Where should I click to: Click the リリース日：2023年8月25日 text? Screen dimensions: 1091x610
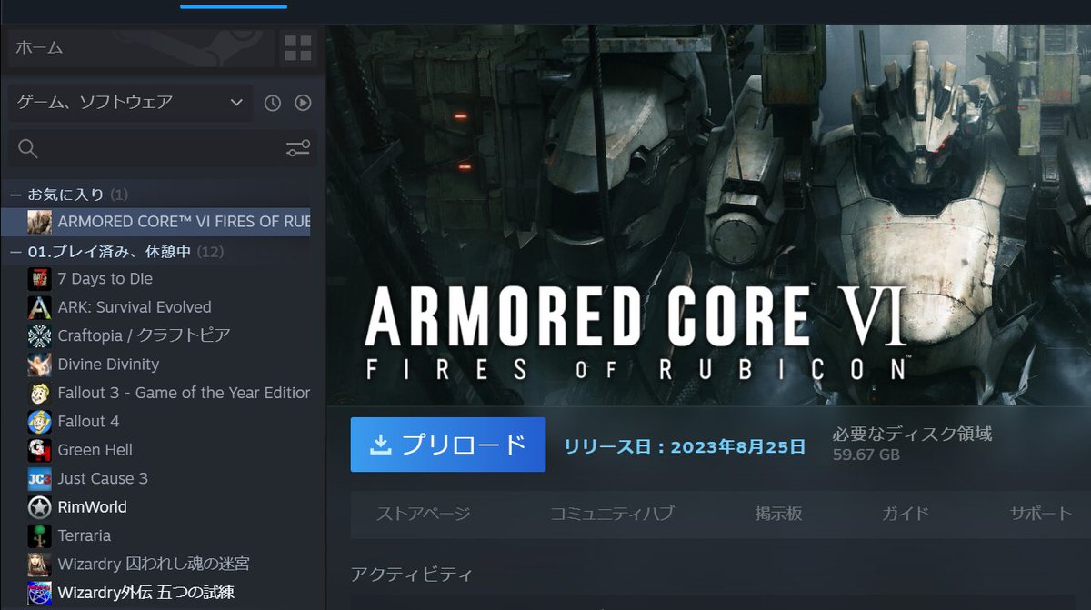coord(685,446)
